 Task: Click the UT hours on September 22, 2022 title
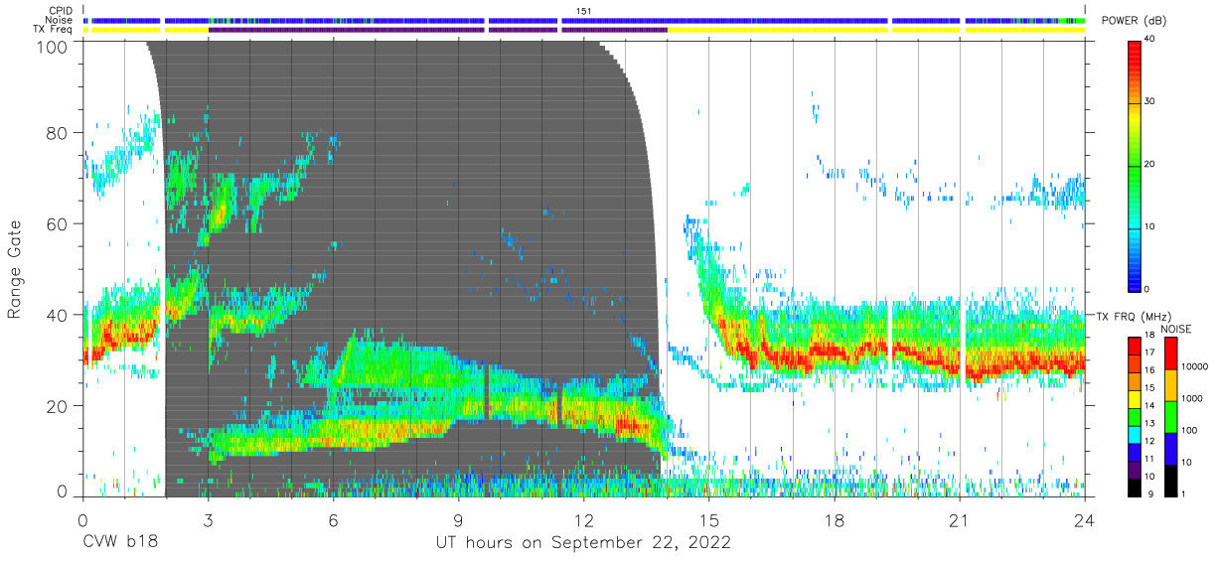click(x=583, y=543)
